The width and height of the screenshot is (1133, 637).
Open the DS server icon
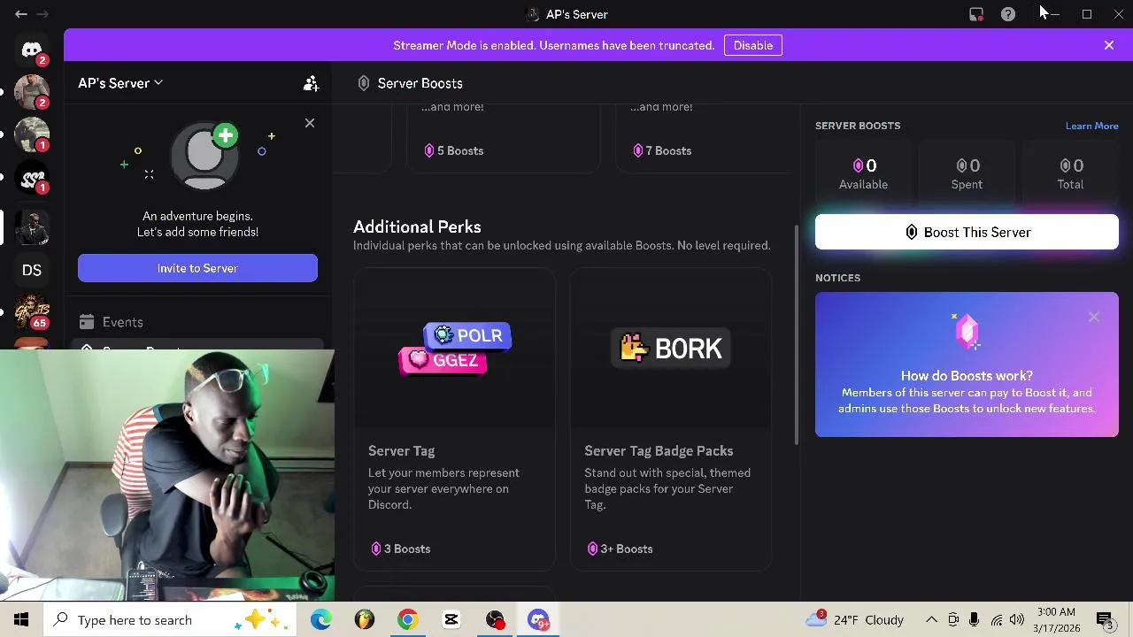point(32,270)
